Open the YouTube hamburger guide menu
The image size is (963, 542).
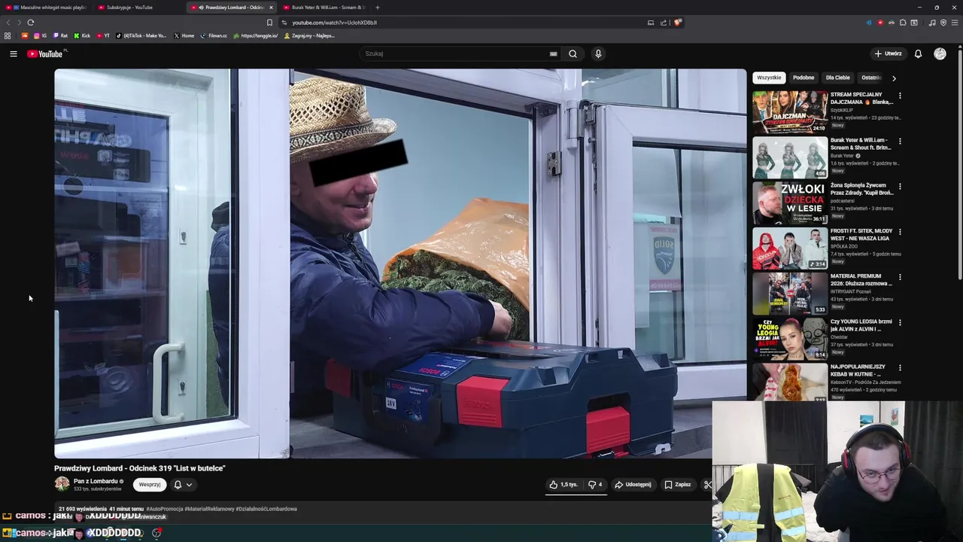click(13, 53)
